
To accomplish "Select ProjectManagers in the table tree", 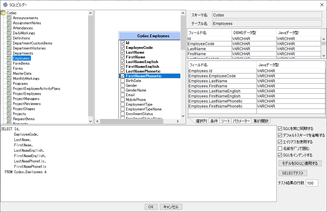I will pyautogui.click(x=26, y=99).
